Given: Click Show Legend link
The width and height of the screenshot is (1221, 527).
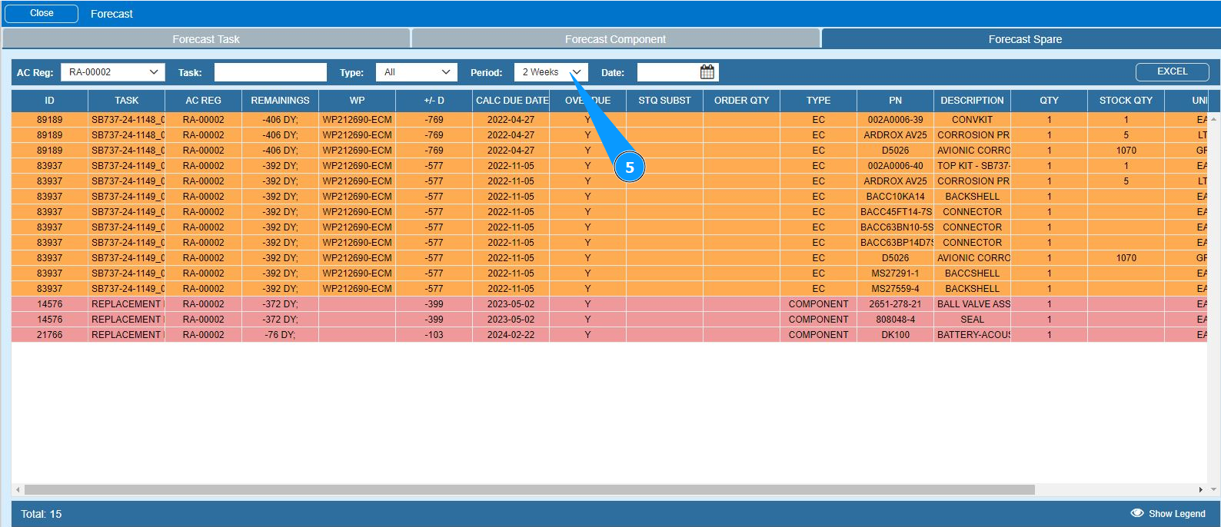Looking at the screenshot, I should [x=1176, y=513].
